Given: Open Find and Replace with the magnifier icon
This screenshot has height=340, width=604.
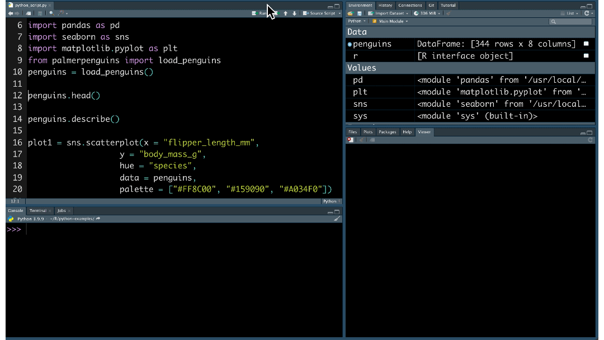Looking at the screenshot, I should (52, 13).
